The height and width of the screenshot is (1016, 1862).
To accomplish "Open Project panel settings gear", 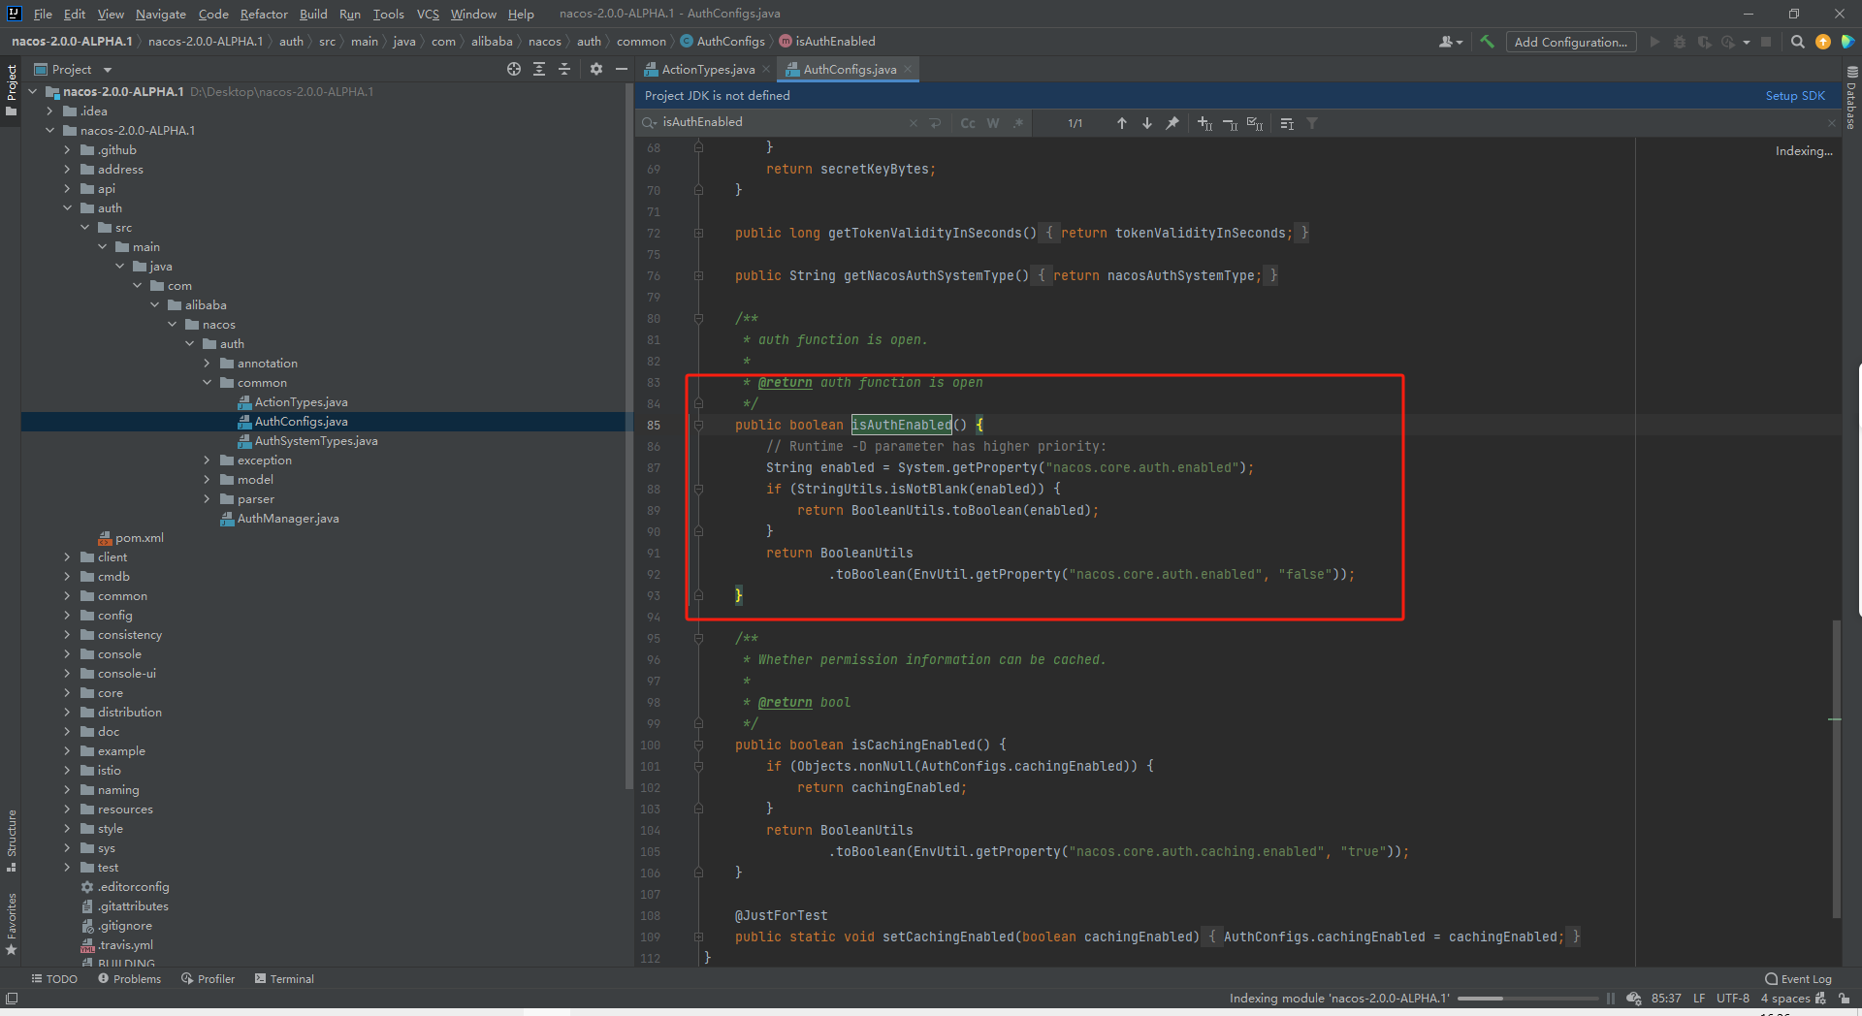I will (596, 69).
